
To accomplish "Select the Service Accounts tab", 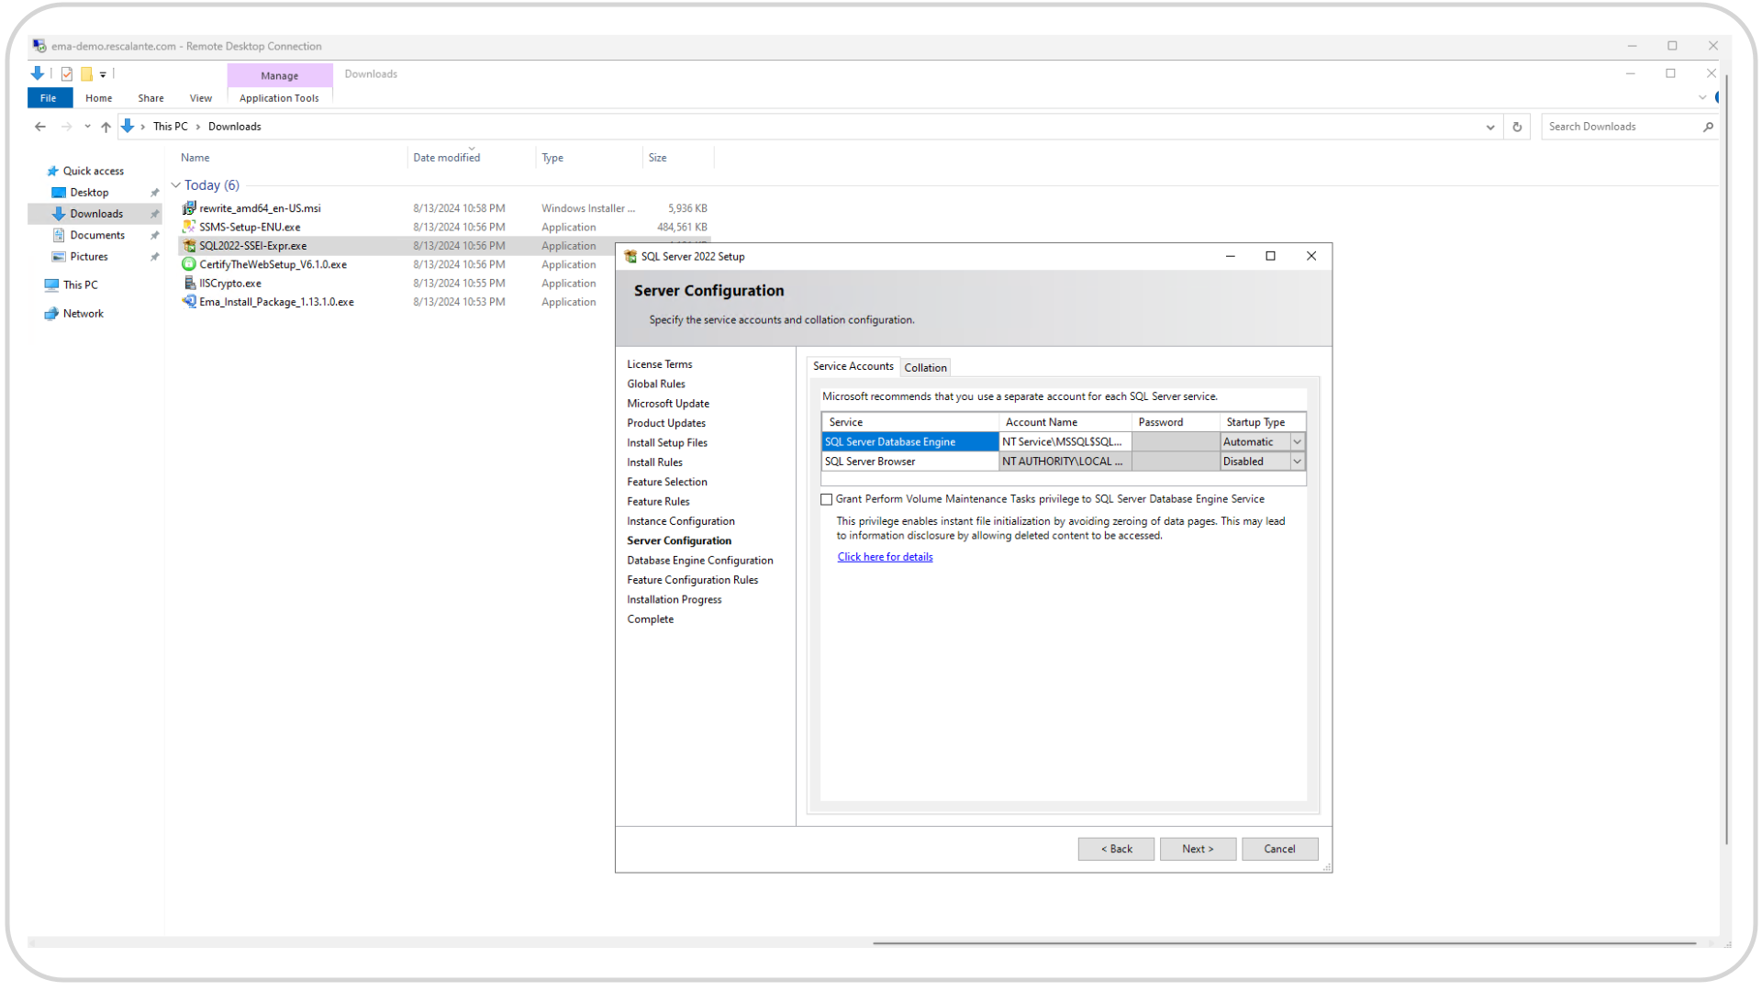I will click(853, 366).
